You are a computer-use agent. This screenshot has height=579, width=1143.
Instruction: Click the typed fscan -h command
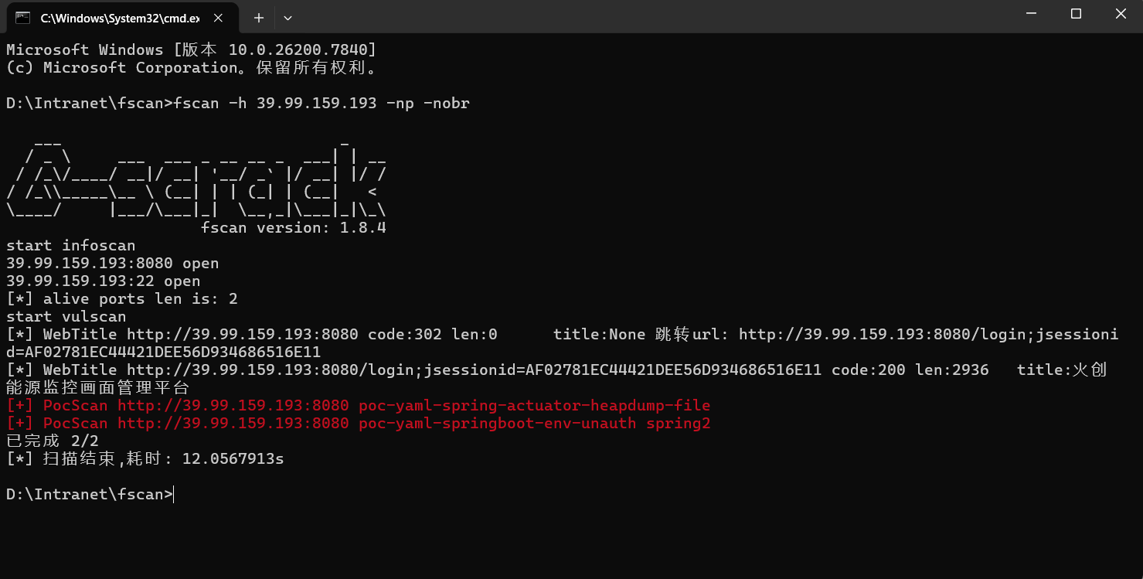click(x=321, y=104)
